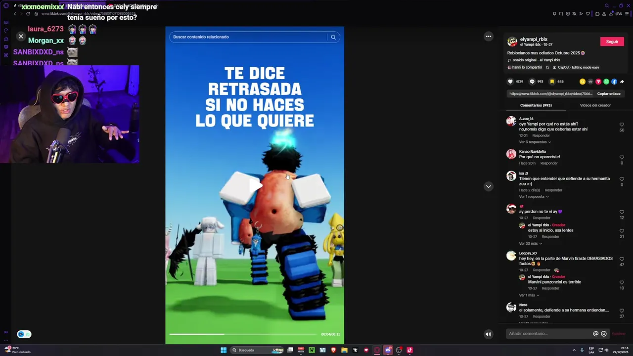
Task: Follow elyampi_rblx with the Seguir button
Action: (x=612, y=42)
